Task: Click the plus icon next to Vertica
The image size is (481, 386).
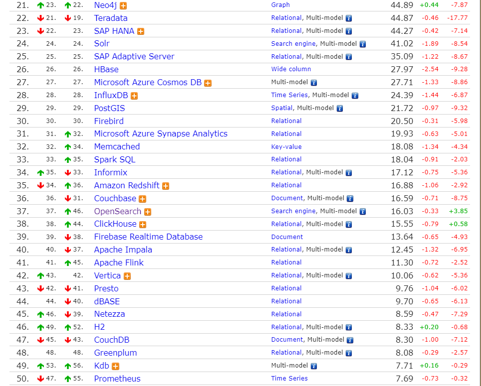Action: [x=127, y=276]
